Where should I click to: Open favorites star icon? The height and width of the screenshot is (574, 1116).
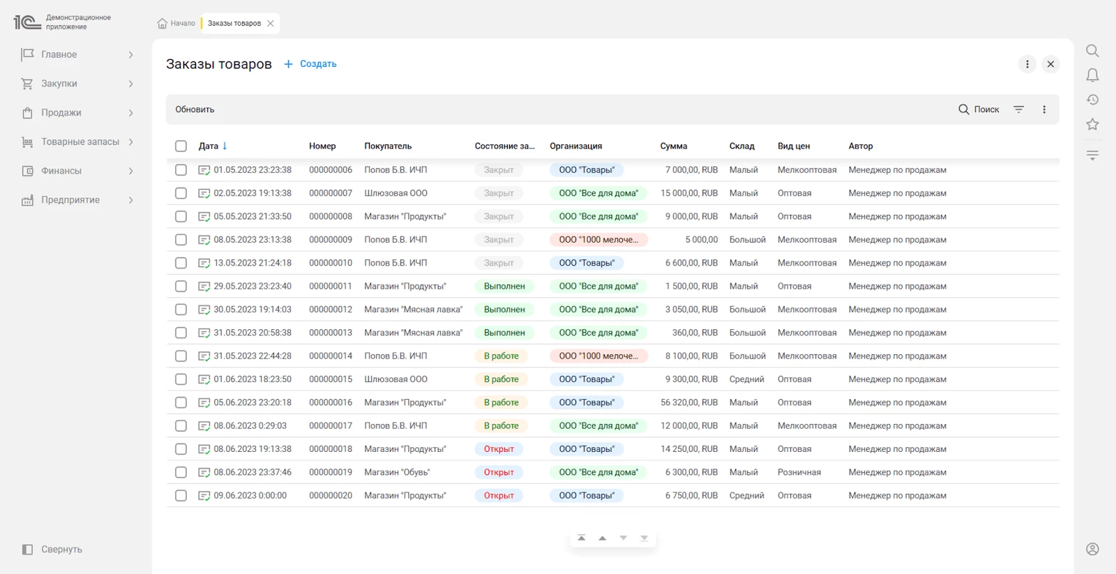(x=1092, y=124)
